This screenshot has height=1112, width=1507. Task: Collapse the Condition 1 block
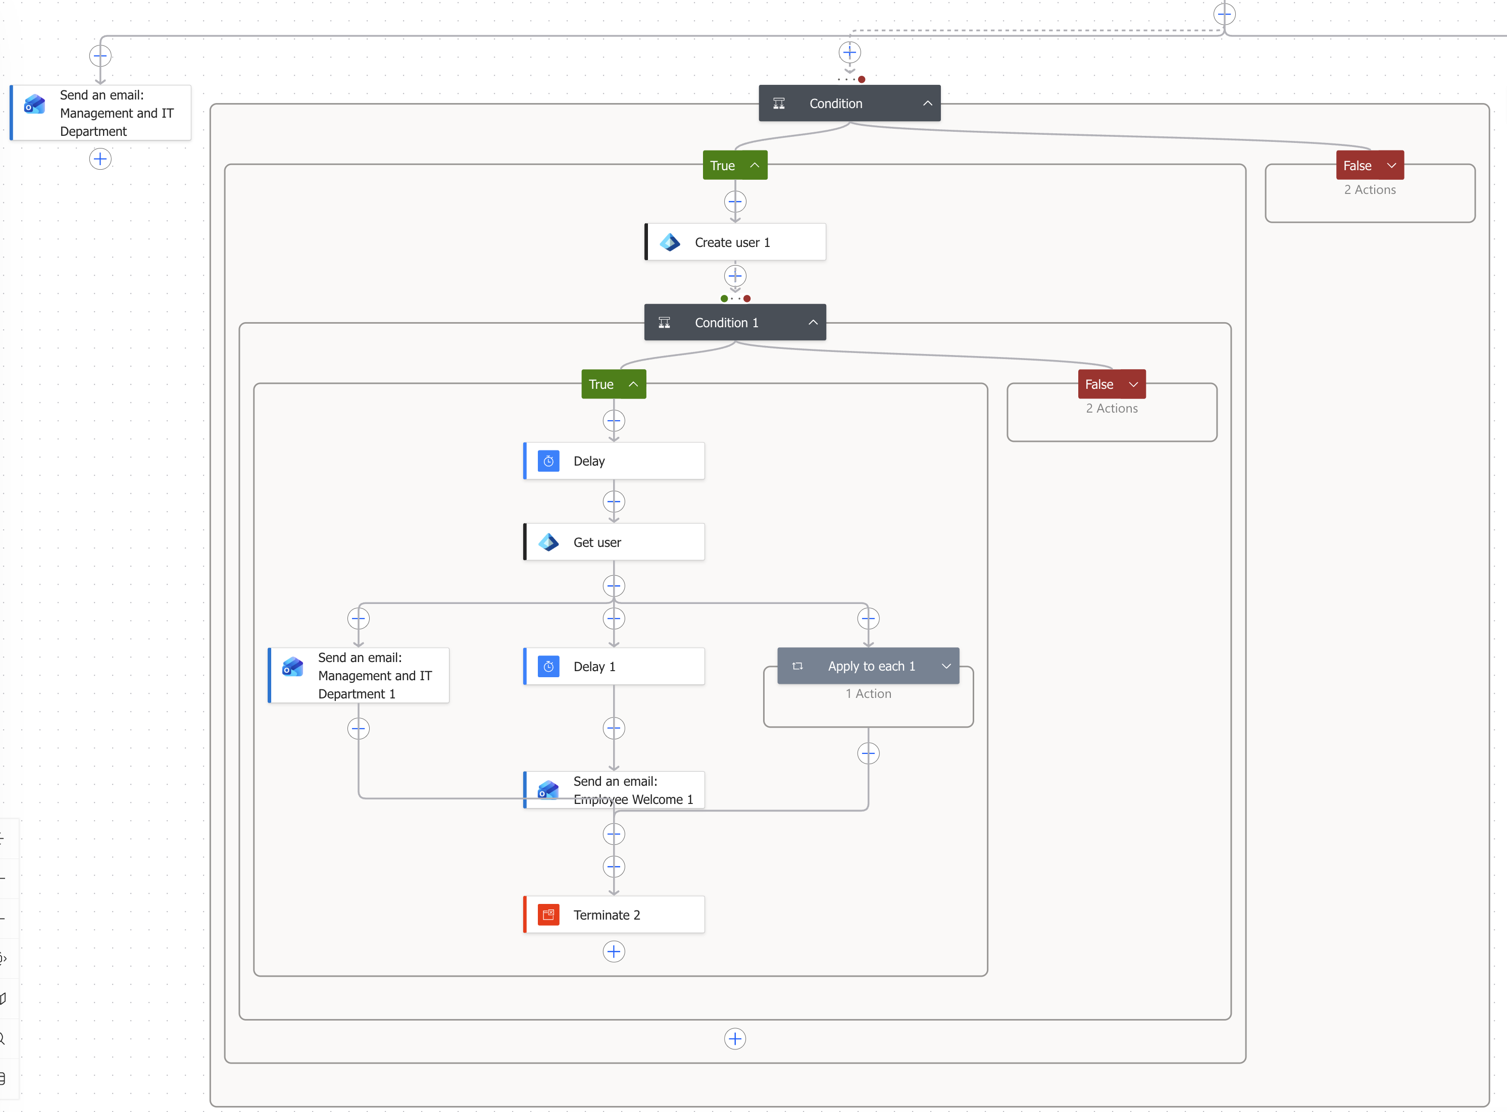[813, 322]
